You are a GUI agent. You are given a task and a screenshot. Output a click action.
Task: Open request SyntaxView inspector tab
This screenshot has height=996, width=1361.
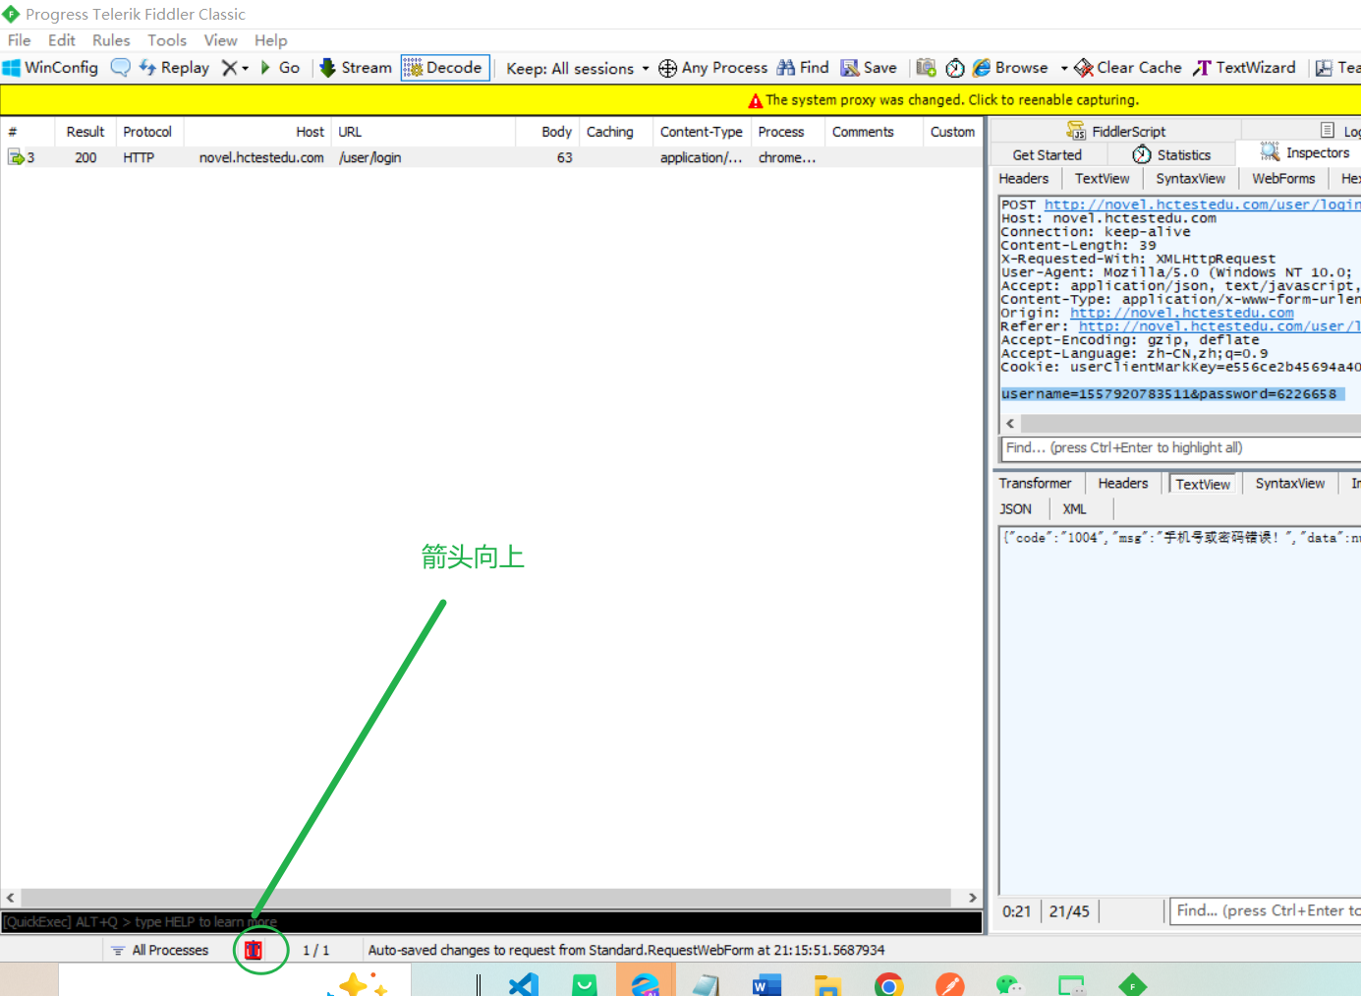point(1190,178)
